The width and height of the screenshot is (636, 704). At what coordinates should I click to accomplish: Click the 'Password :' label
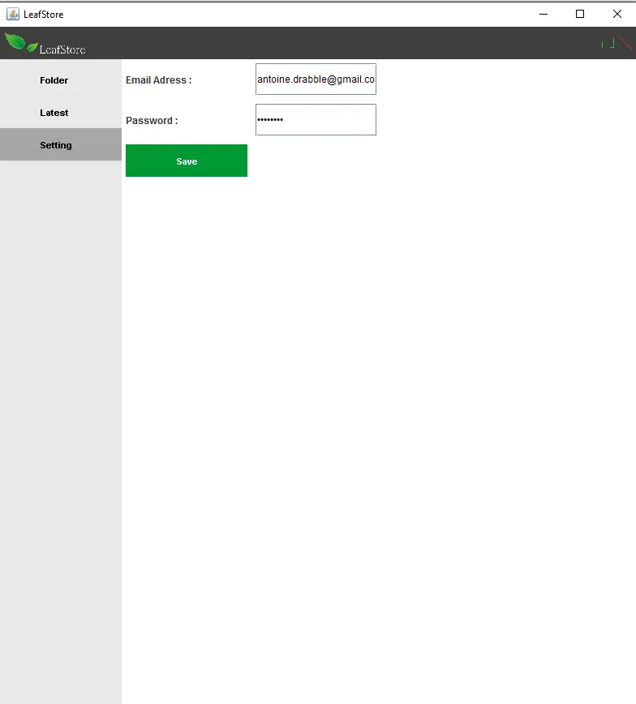coord(152,121)
